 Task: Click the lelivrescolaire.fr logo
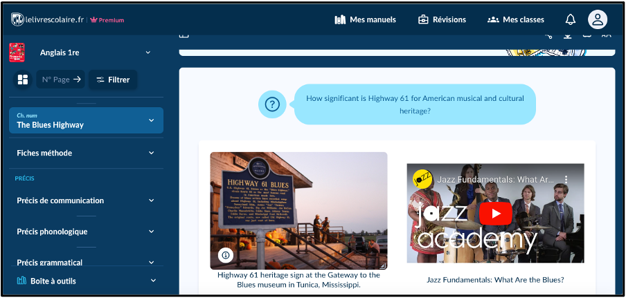click(48, 20)
